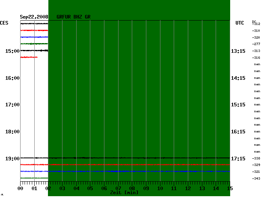262x199 pixels.
Task: Select the station label GRFUR BHZ GR
Action: (73, 17)
